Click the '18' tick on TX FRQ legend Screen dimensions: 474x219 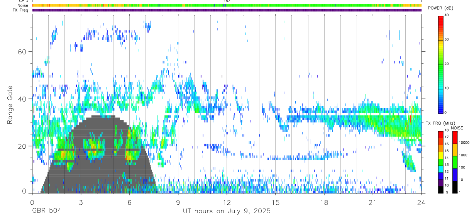[x=447, y=130]
